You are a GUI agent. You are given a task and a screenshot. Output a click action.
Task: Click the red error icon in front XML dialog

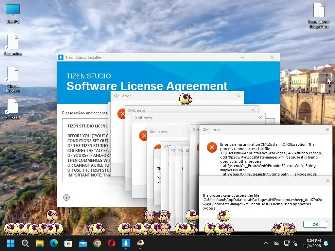[x=212, y=147]
